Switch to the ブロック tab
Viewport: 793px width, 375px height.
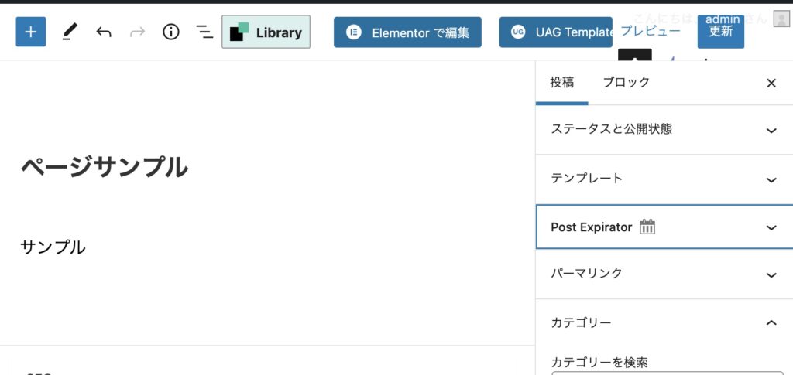pyautogui.click(x=626, y=83)
